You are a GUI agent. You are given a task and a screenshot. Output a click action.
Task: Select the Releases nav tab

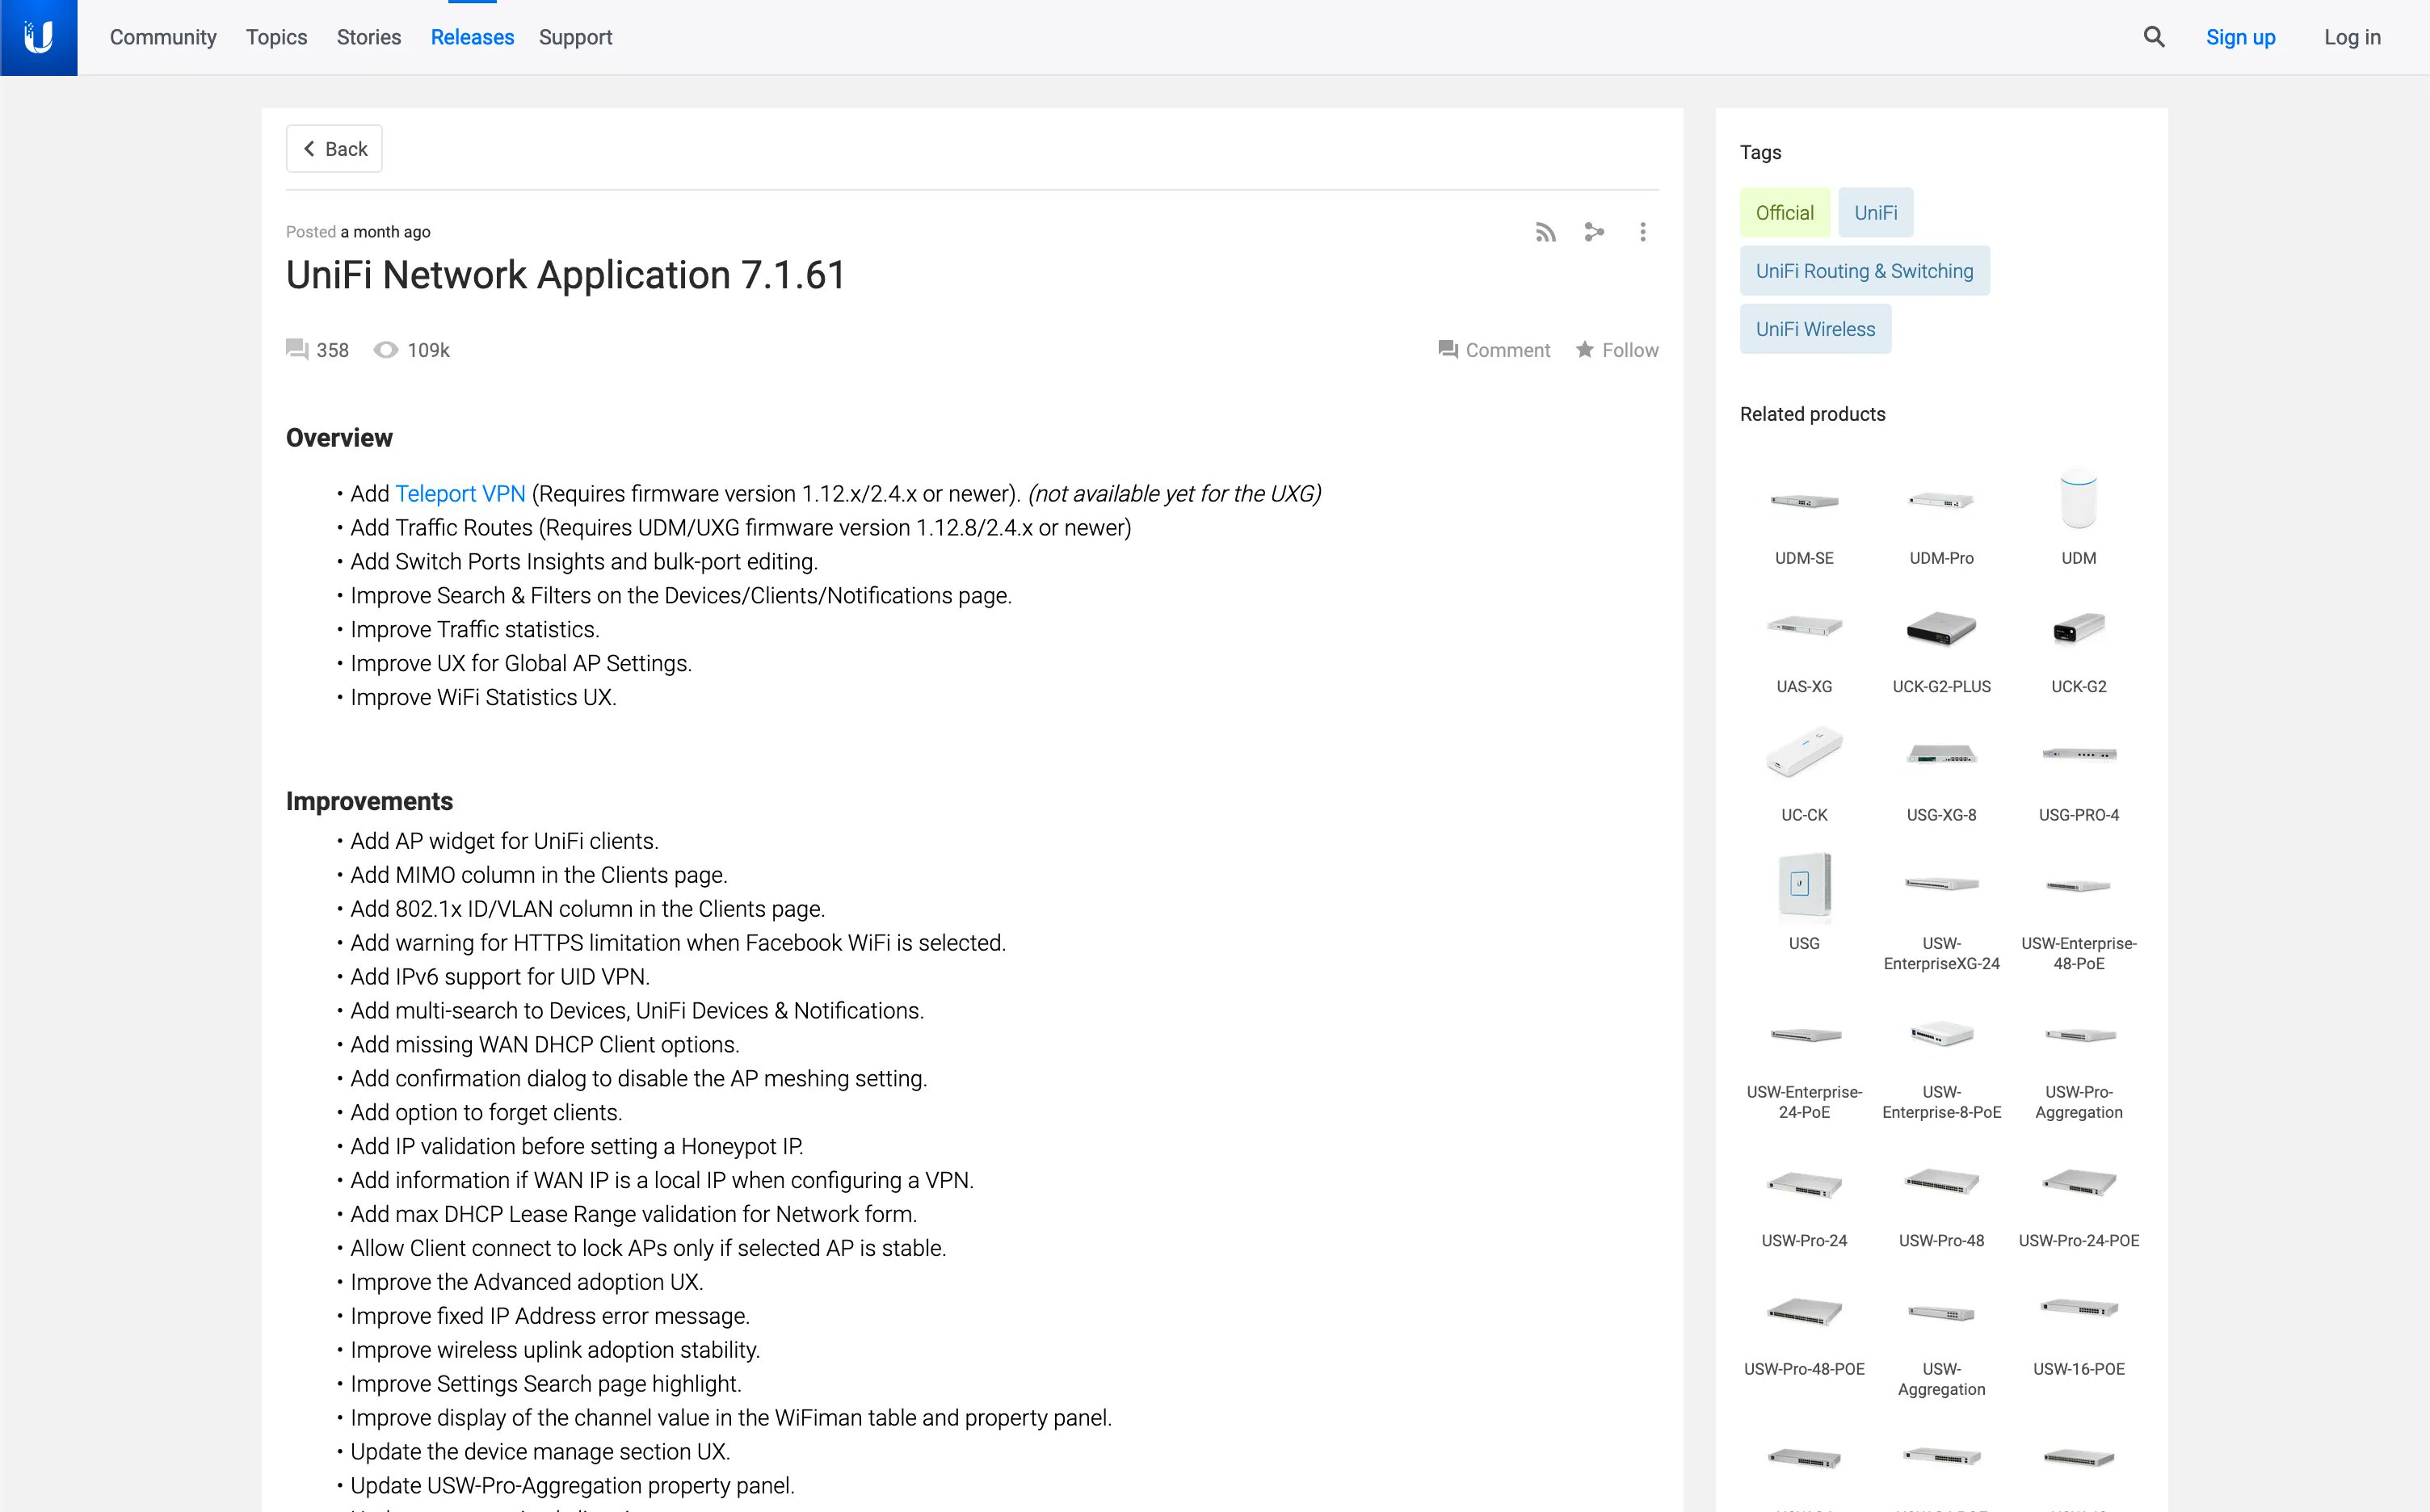click(472, 37)
